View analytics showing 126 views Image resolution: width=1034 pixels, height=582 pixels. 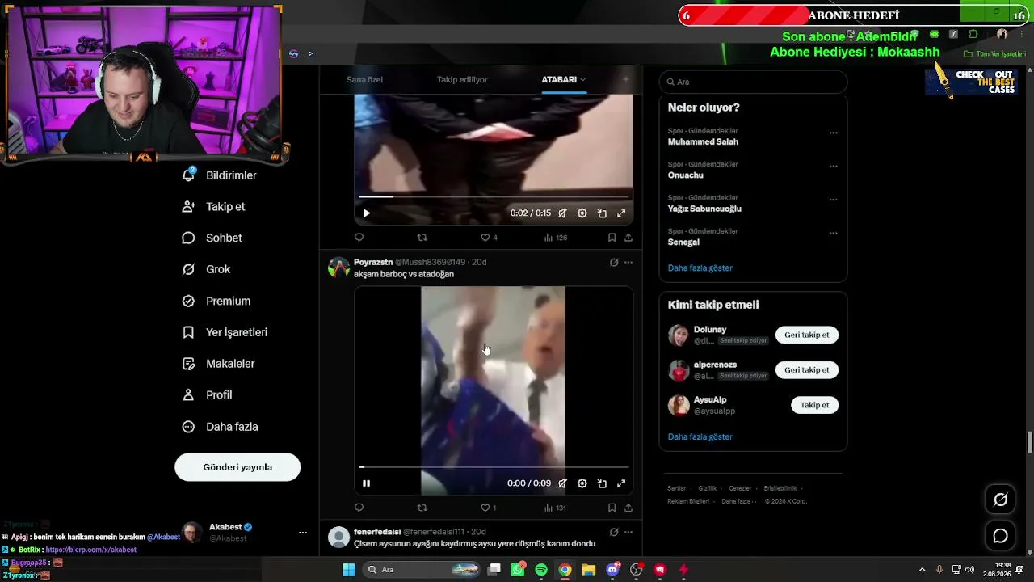click(556, 238)
